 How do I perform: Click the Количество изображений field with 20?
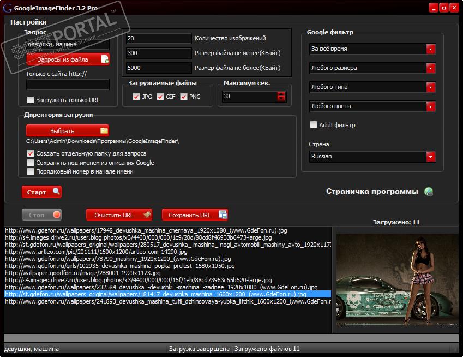click(x=159, y=38)
